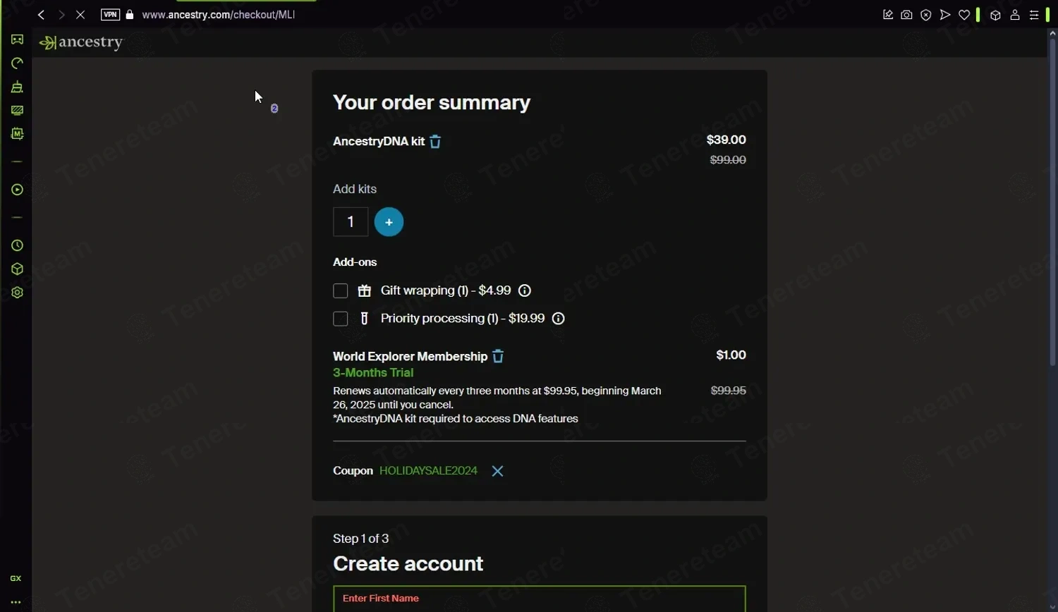Delete World Explorer Membership with its trash icon
This screenshot has height=612, width=1058.
click(x=498, y=356)
